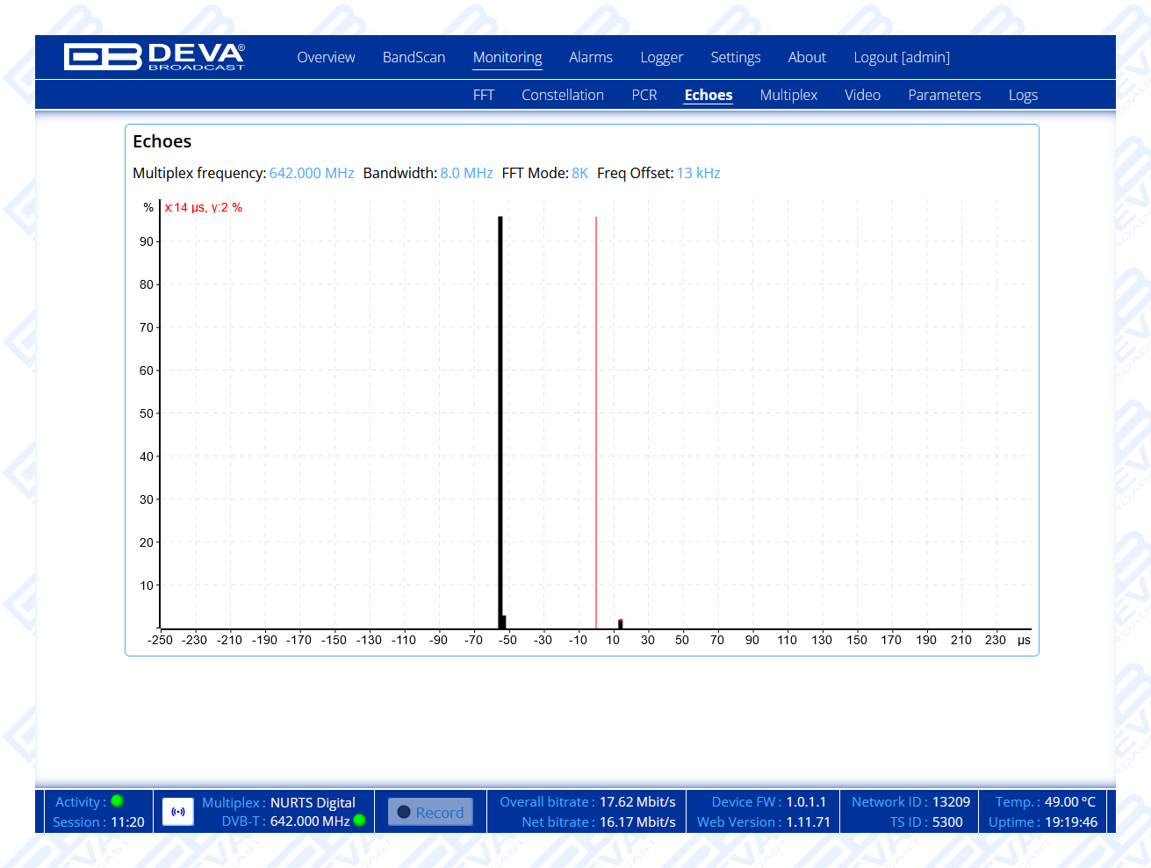Log out of the admin account
The height and width of the screenshot is (868, 1151).
click(902, 57)
